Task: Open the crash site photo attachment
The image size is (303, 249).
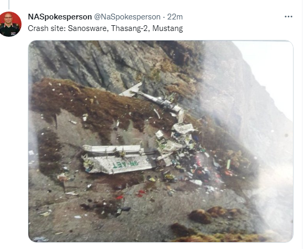Action: pos(161,141)
